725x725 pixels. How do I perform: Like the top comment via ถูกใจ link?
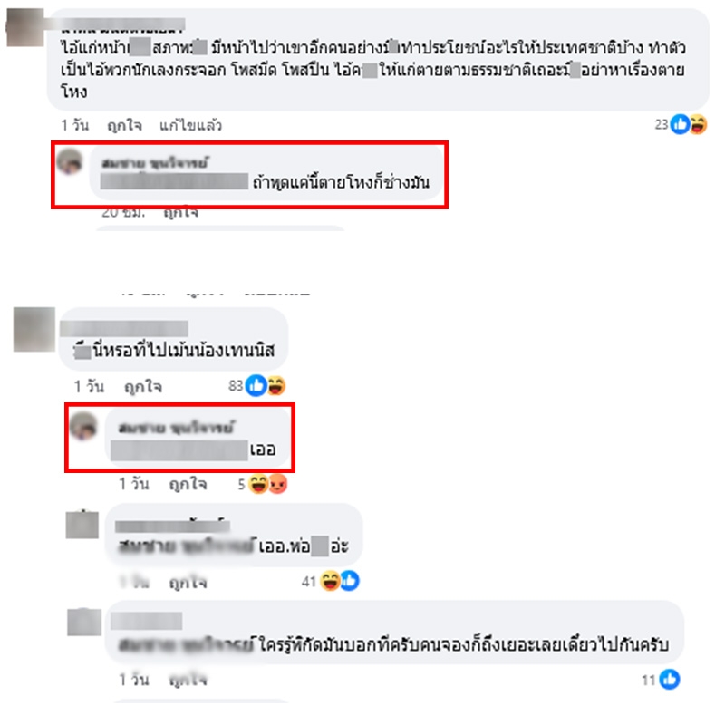124,125
